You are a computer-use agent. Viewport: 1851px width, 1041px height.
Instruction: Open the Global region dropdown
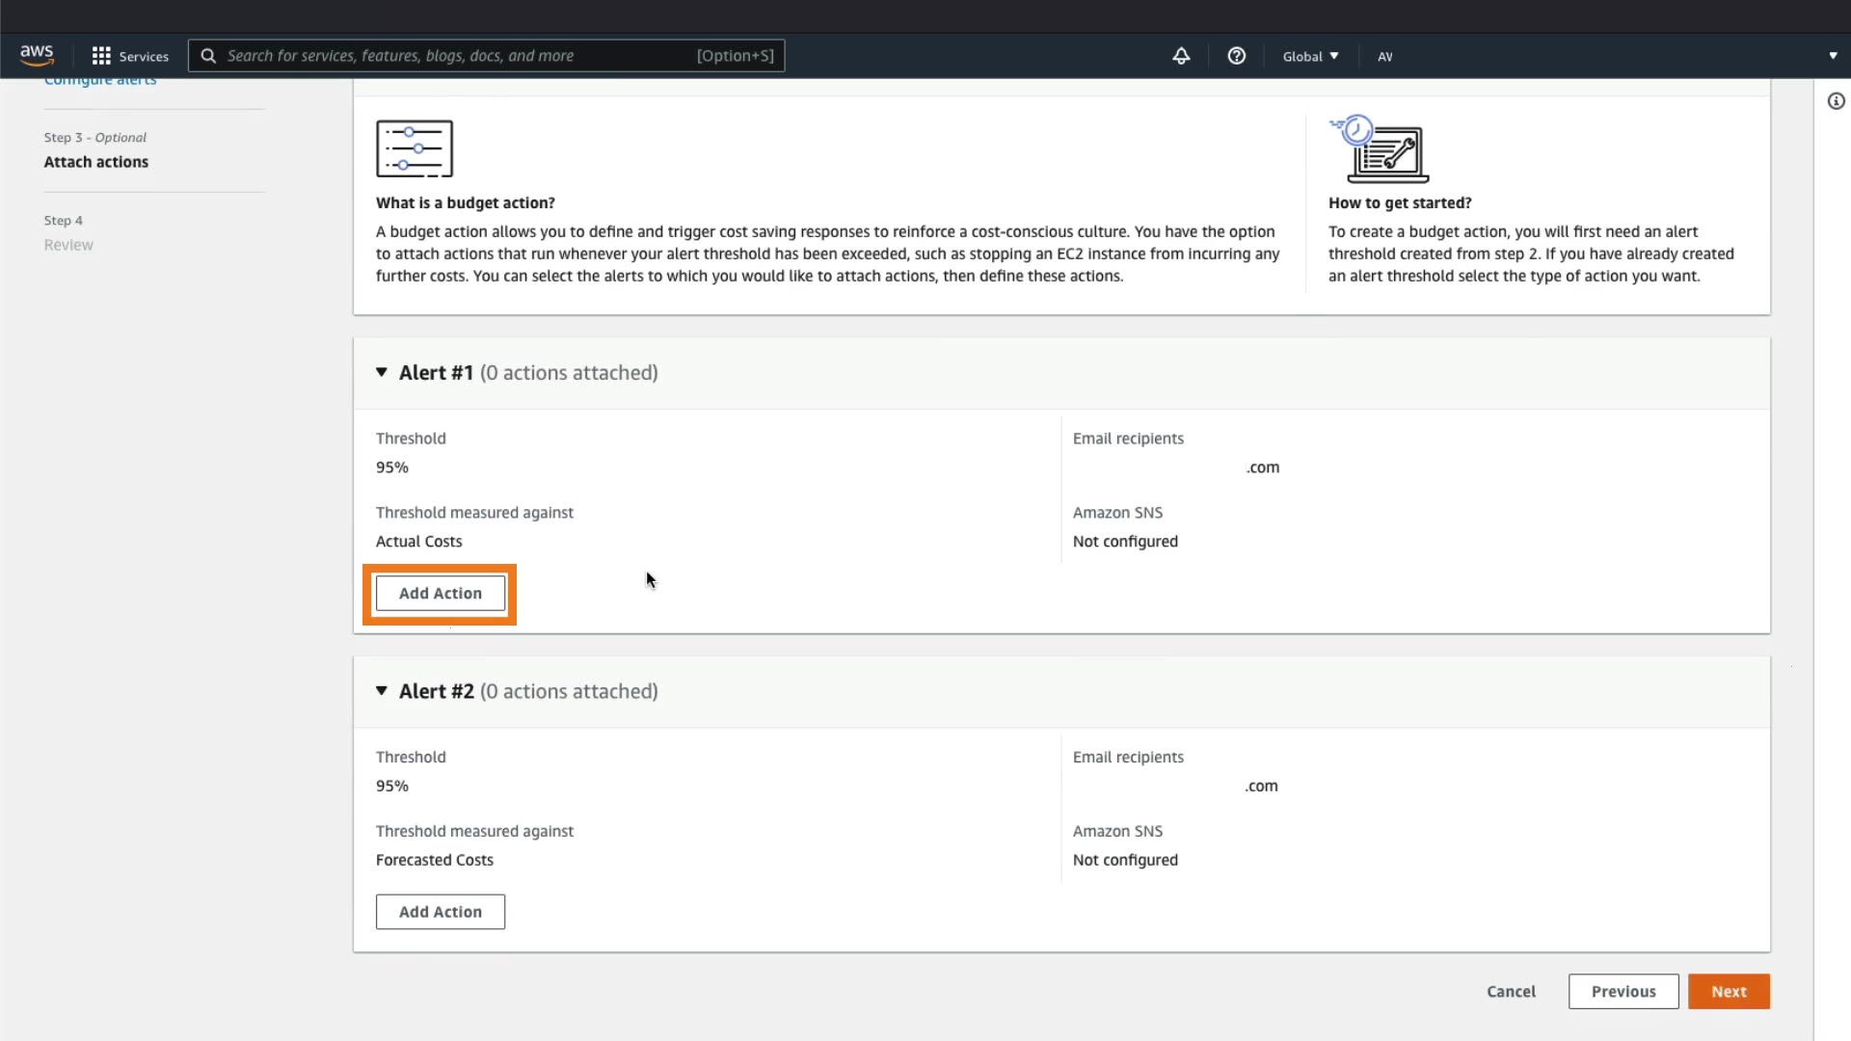point(1310,56)
